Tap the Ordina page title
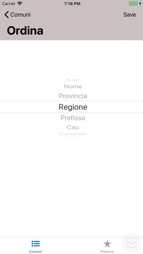The width and height of the screenshot is (143, 254). 25,30
